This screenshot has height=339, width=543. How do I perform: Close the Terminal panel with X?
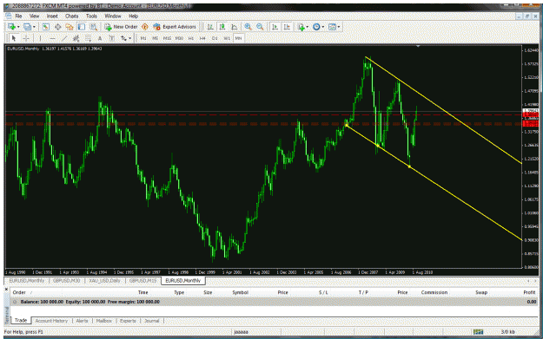point(6,289)
